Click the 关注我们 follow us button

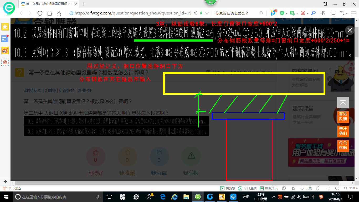[x=343, y=131]
